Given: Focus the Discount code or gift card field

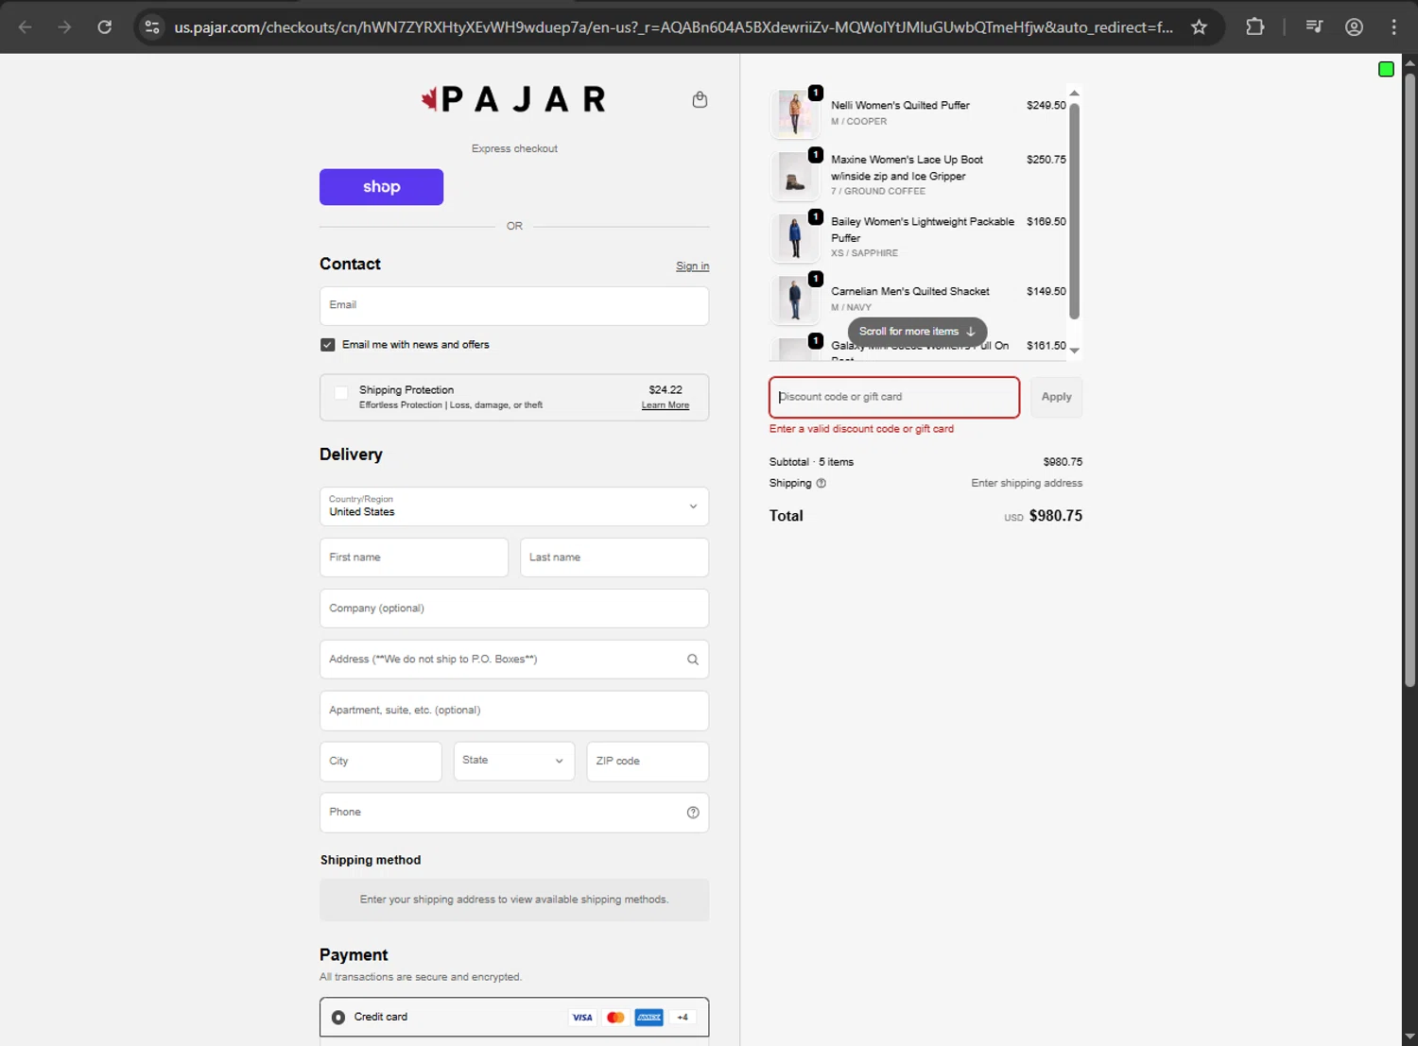Looking at the screenshot, I should click(894, 397).
